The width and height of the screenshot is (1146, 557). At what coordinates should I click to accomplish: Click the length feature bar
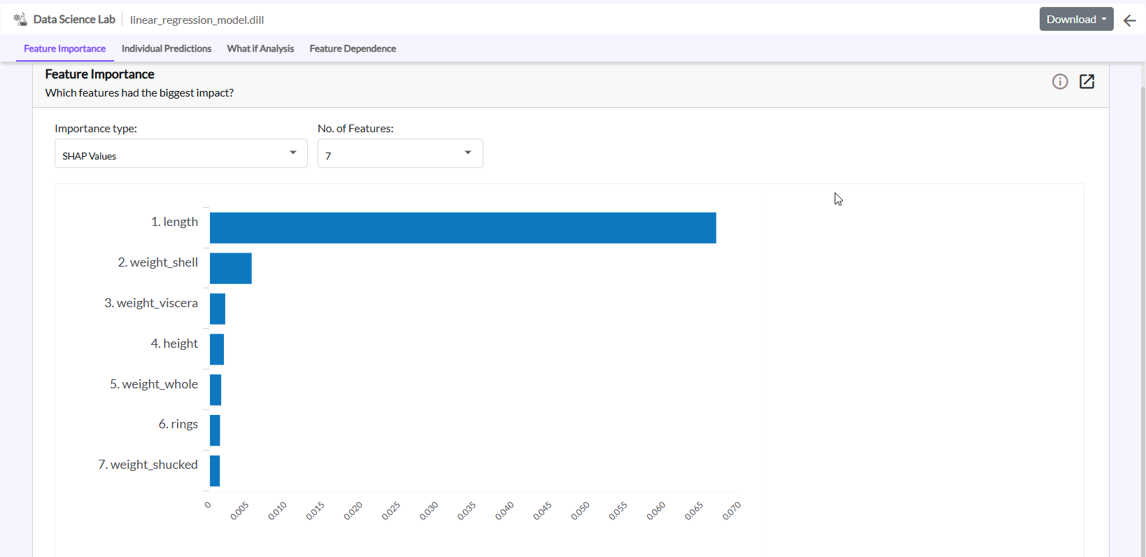462,228
